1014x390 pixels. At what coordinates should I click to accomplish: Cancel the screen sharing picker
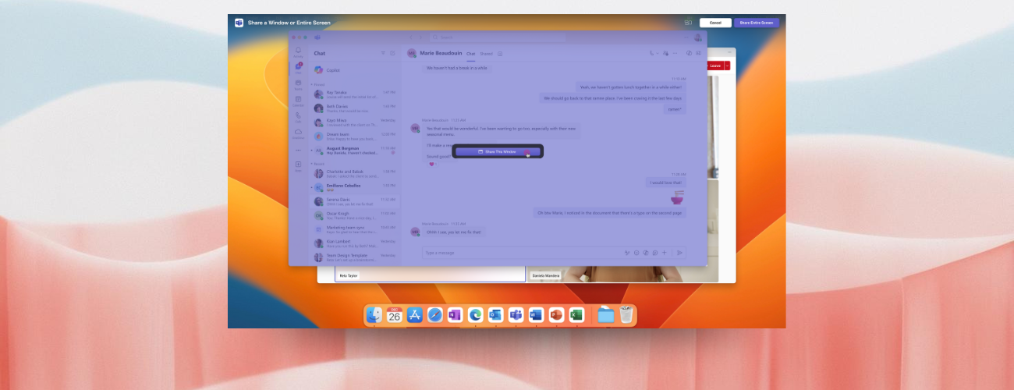coord(715,23)
